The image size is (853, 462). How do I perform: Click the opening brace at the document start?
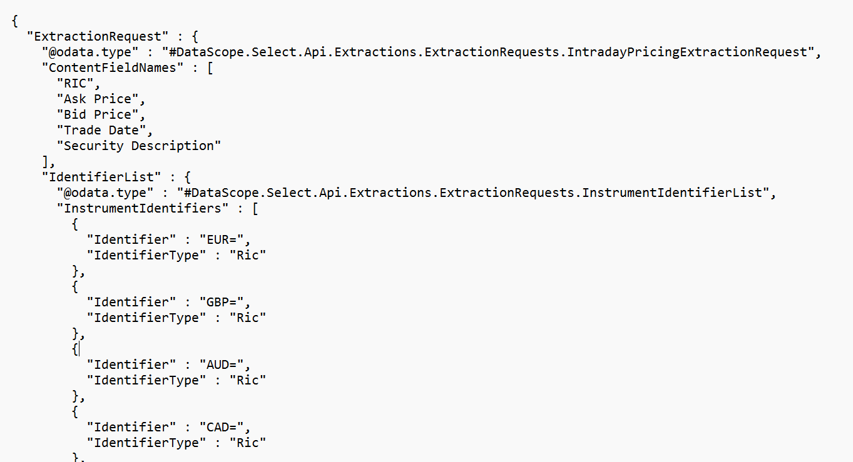tap(15, 21)
